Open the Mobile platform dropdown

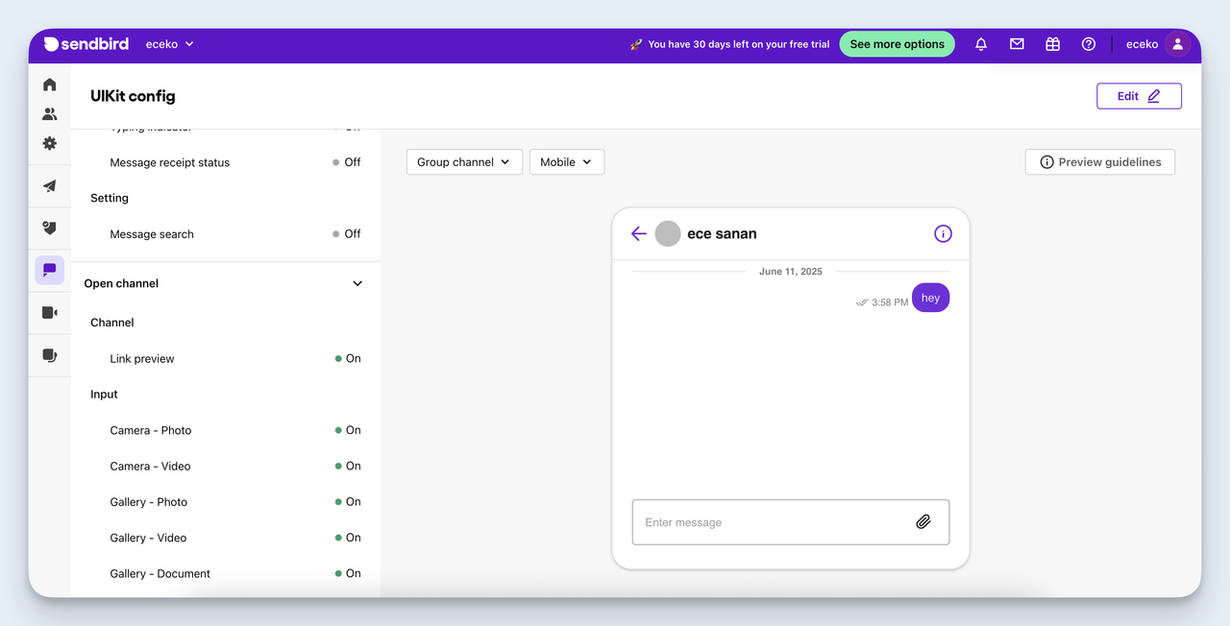[x=566, y=161]
